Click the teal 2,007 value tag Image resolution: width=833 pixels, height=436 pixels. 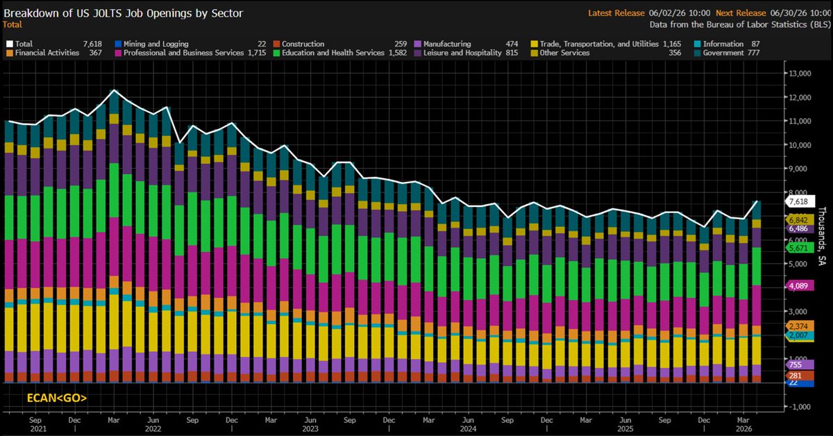point(799,335)
